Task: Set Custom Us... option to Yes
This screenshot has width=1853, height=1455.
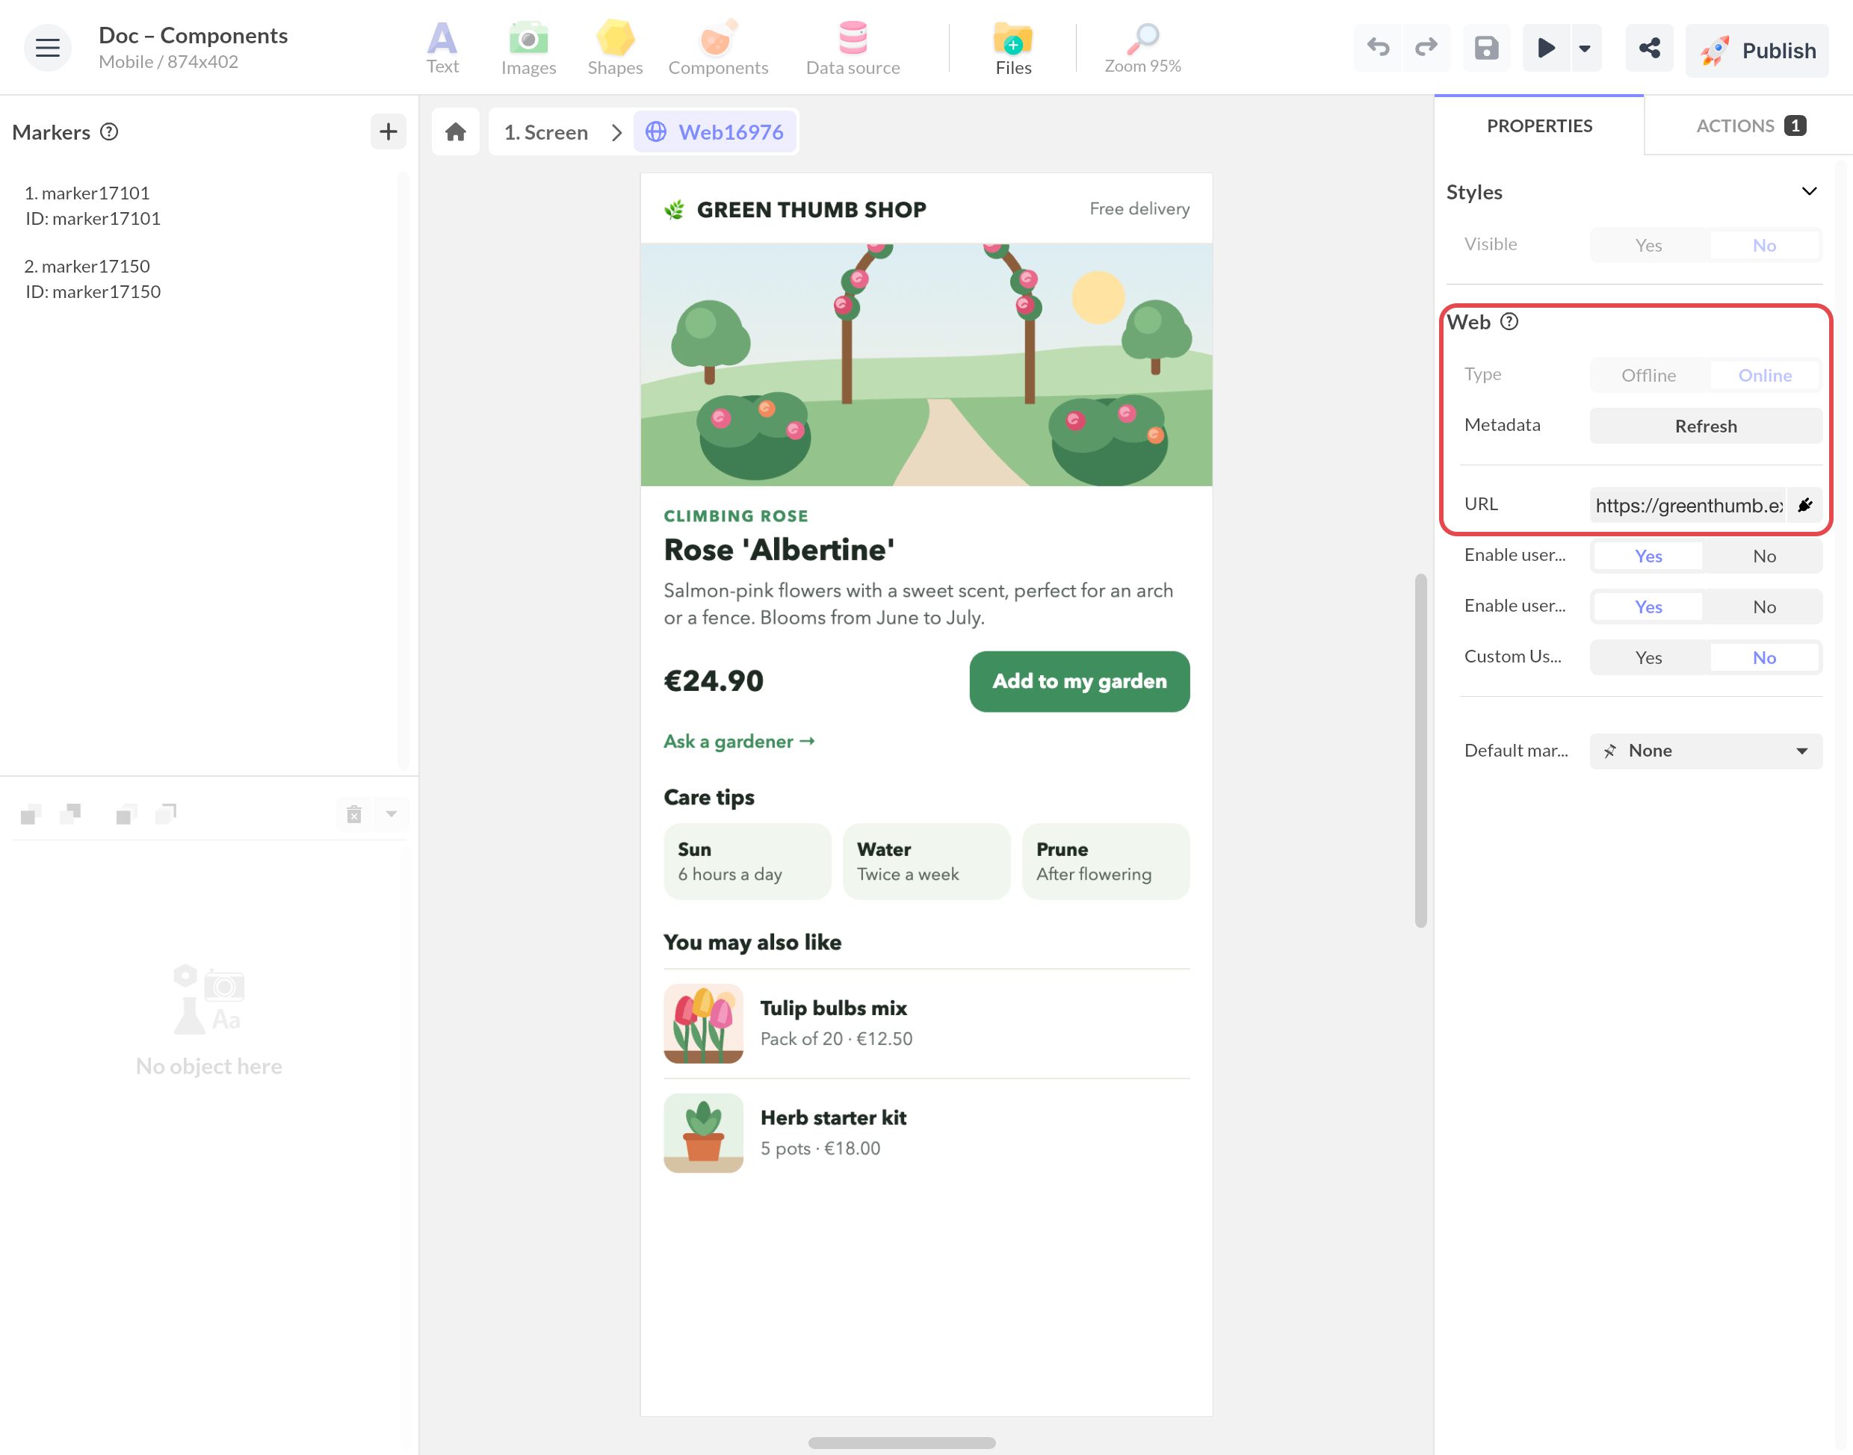Action: point(1648,657)
